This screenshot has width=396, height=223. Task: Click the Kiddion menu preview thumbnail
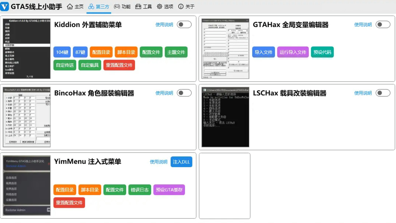pyautogui.click(x=27, y=49)
